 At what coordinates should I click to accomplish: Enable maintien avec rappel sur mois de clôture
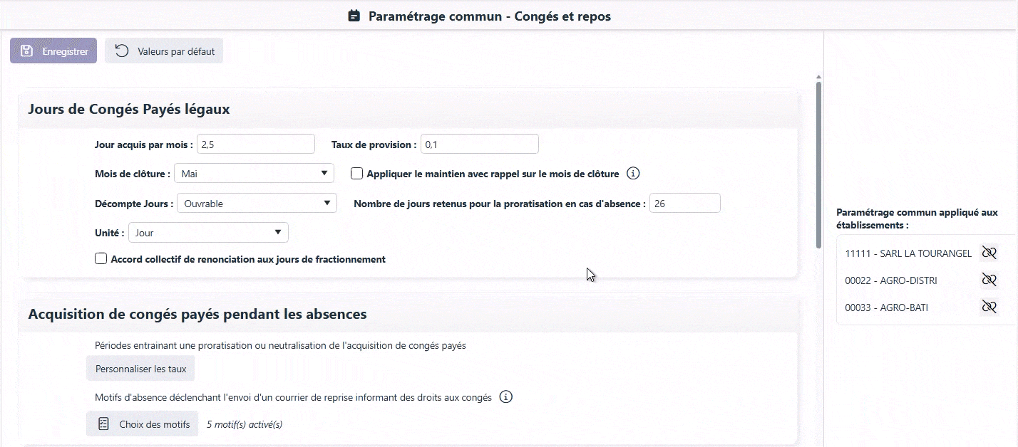[357, 173]
